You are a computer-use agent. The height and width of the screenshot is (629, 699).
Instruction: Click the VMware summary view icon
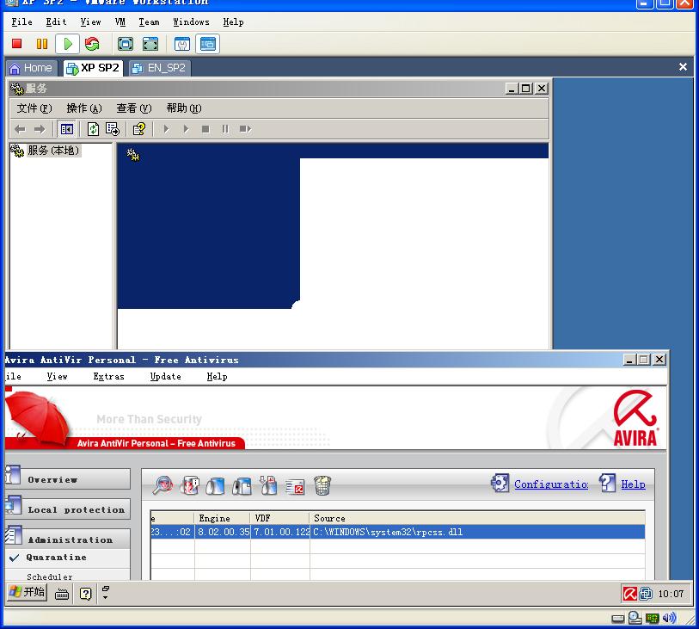click(182, 44)
